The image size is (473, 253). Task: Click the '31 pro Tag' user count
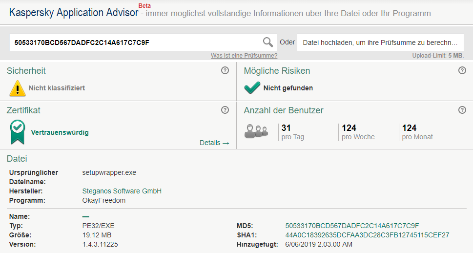click(x=292, y=132)
